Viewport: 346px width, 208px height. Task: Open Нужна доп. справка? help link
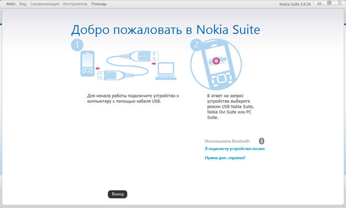pyautogui.click(x=225, y=158)
